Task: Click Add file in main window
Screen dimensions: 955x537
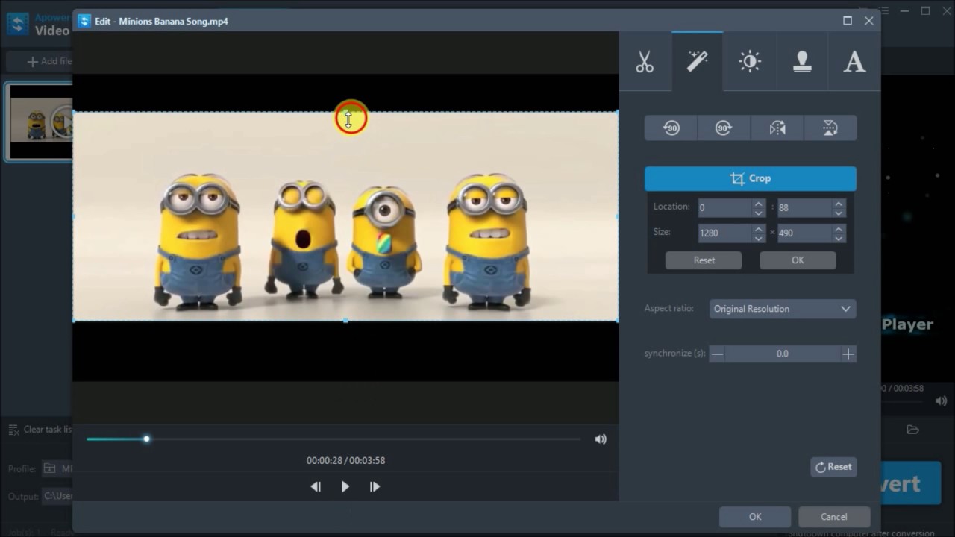Action: (49, 61)
